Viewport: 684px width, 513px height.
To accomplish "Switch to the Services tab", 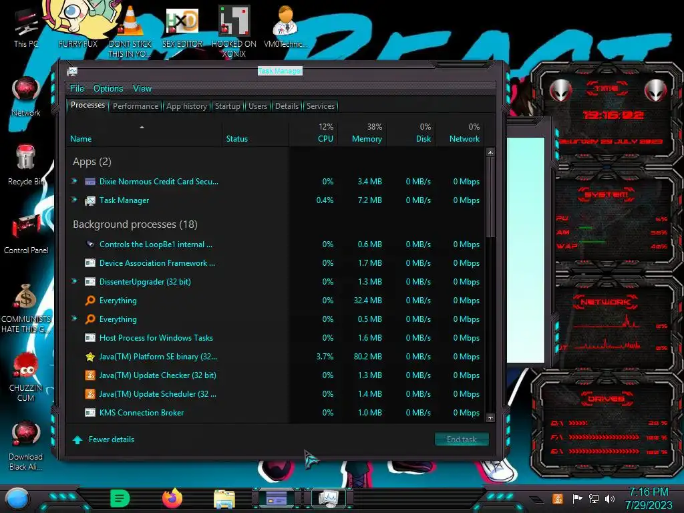I will (320, 106).
